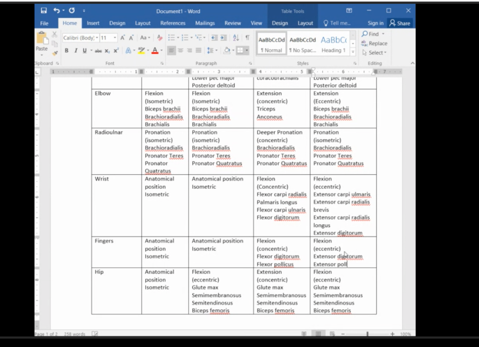479x347 pixels.
Task: Open the Select dropdown in Editing
Action: (x=375, y=53)
